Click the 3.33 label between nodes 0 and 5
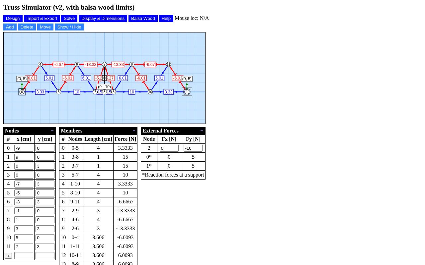The height and width of the screenshot is (265, 425). (40, 92)
